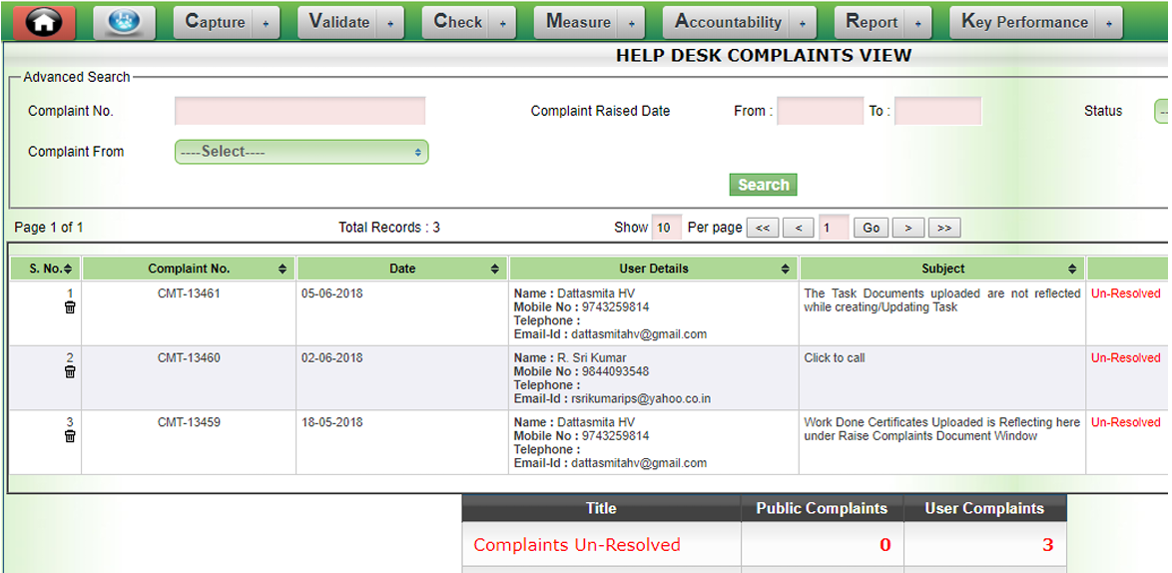Delete complaint row 1 using trash icon
Image resolution: width=1172 pixels, height=573 pixels.
pos(70,307)
